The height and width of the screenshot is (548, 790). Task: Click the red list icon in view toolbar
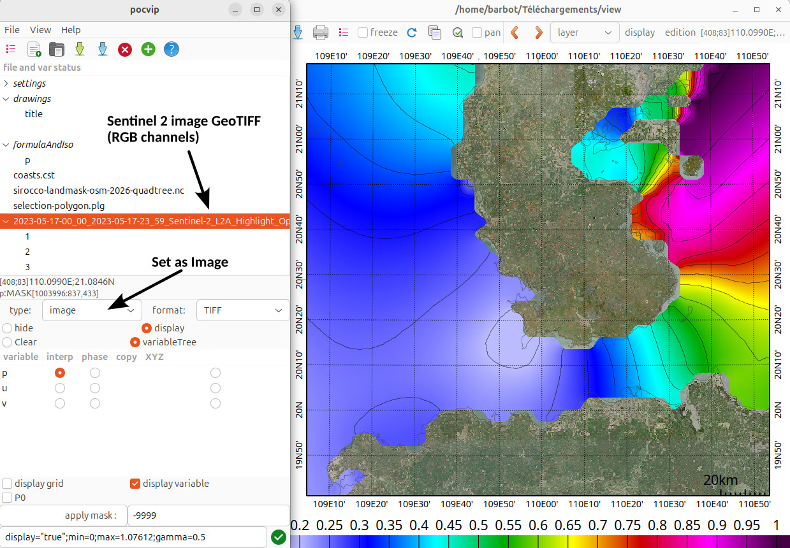click(x=344, y=32)
